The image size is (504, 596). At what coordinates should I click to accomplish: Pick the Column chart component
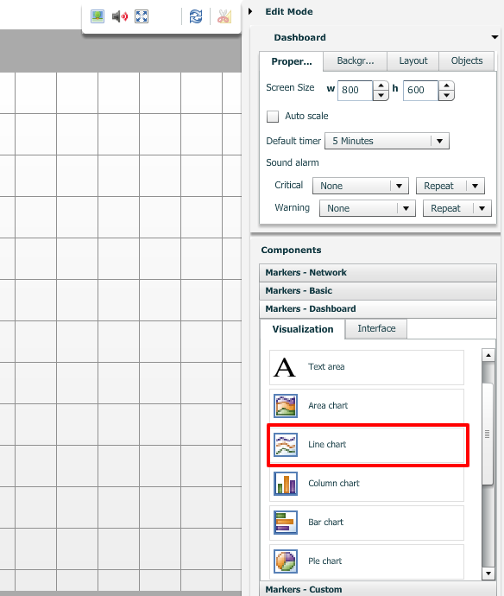(x=367, y=483)
